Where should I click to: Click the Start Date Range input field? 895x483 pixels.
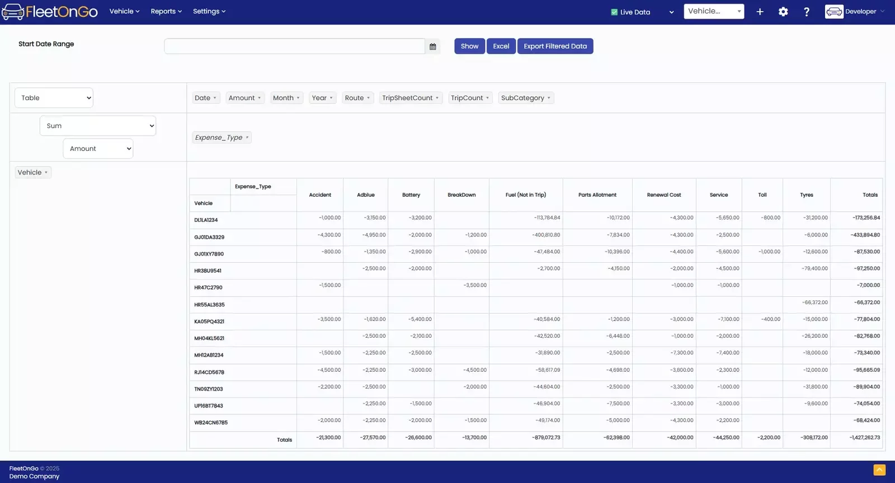pos(294,46)
